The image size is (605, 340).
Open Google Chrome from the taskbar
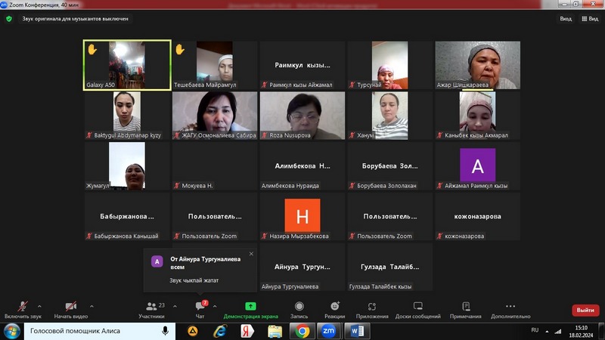click(302, 331)
